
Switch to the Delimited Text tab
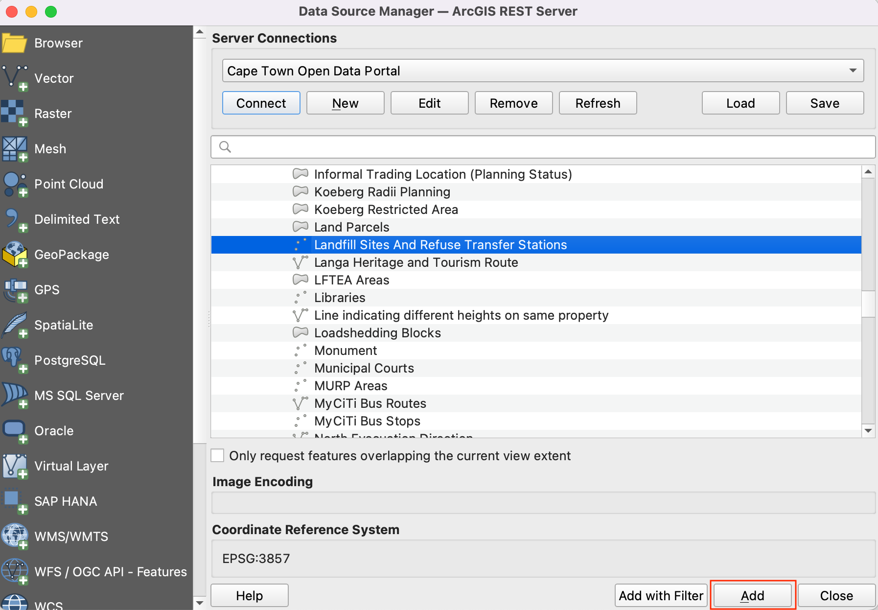[76, 219]
